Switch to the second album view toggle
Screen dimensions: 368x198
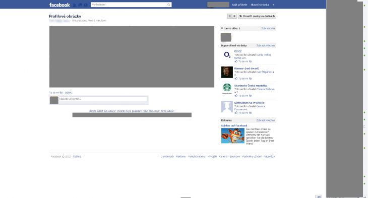click(x=234, y=16)
